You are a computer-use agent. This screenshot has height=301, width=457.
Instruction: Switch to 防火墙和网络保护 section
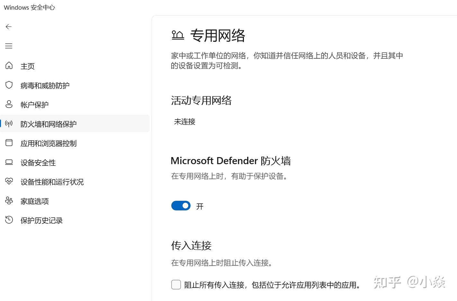48,124
